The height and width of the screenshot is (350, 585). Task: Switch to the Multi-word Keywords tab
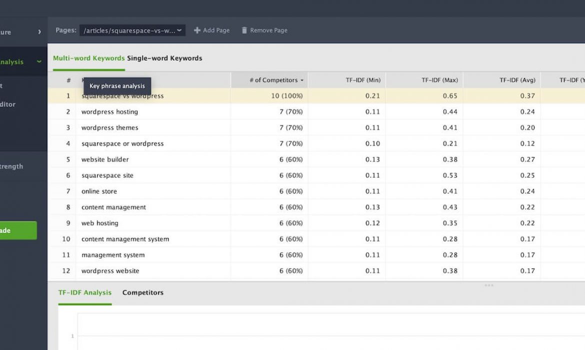point(89,58)
